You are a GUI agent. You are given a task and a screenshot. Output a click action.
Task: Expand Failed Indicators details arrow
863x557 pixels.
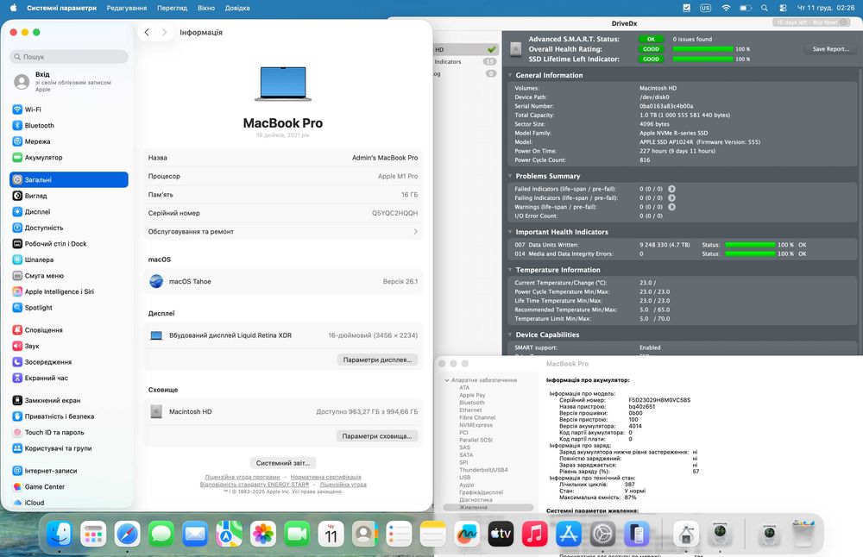click(x=671, y=189)
